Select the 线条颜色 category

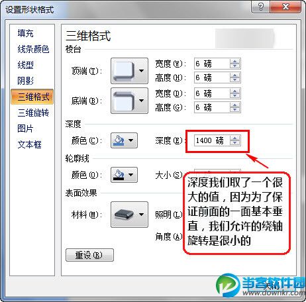tap(33, 49)
